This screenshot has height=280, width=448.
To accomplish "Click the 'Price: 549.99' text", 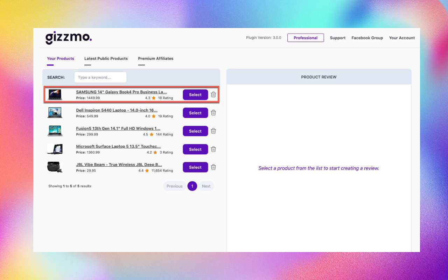I will 87,116.
